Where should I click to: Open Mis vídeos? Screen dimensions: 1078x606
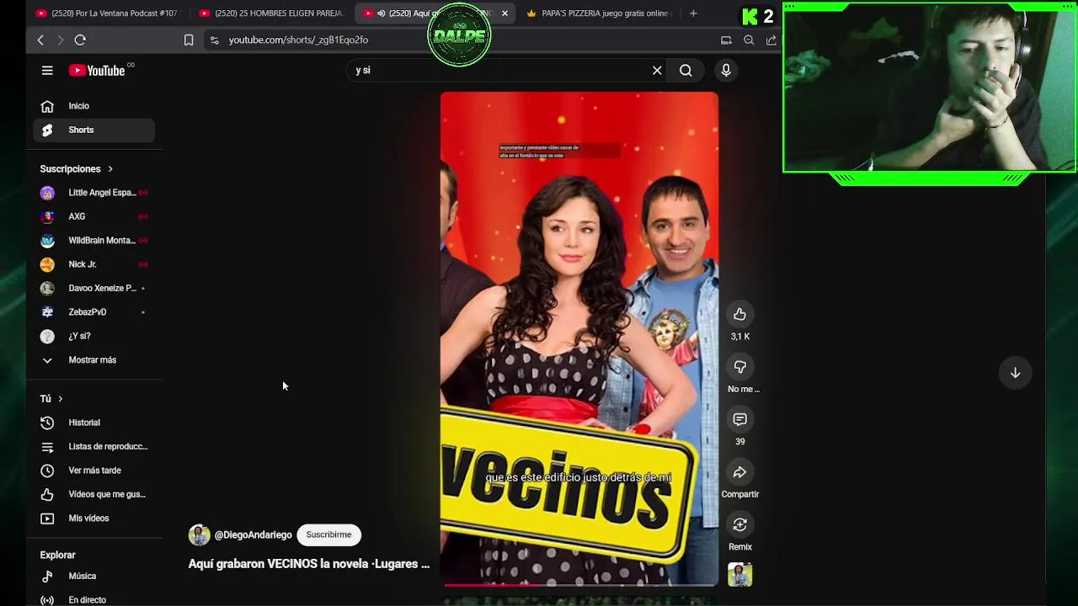coord(93,518)
